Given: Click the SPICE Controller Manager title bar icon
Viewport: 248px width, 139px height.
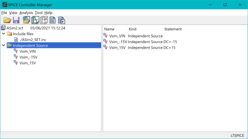Looking at the screenshot, I should click(5, 5).
